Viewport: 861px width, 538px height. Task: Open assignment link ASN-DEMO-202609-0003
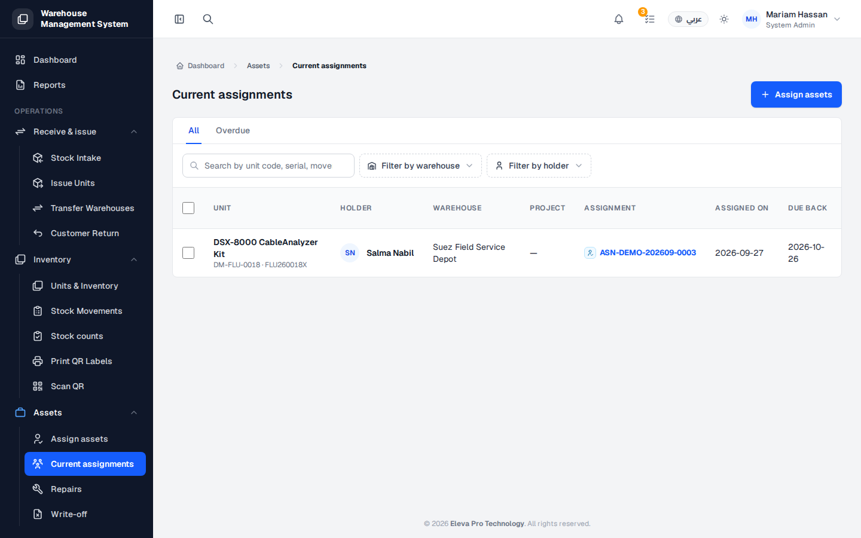pos(648,253)
